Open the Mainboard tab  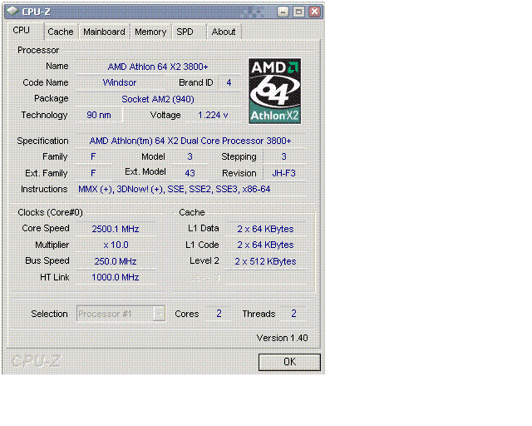[x=104, y=32]
